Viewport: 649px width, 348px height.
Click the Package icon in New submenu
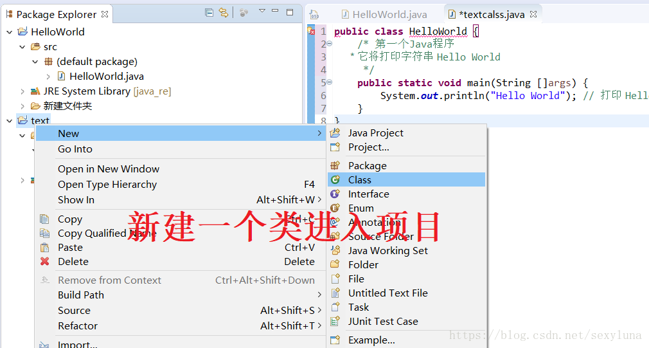tap(335, 165)
